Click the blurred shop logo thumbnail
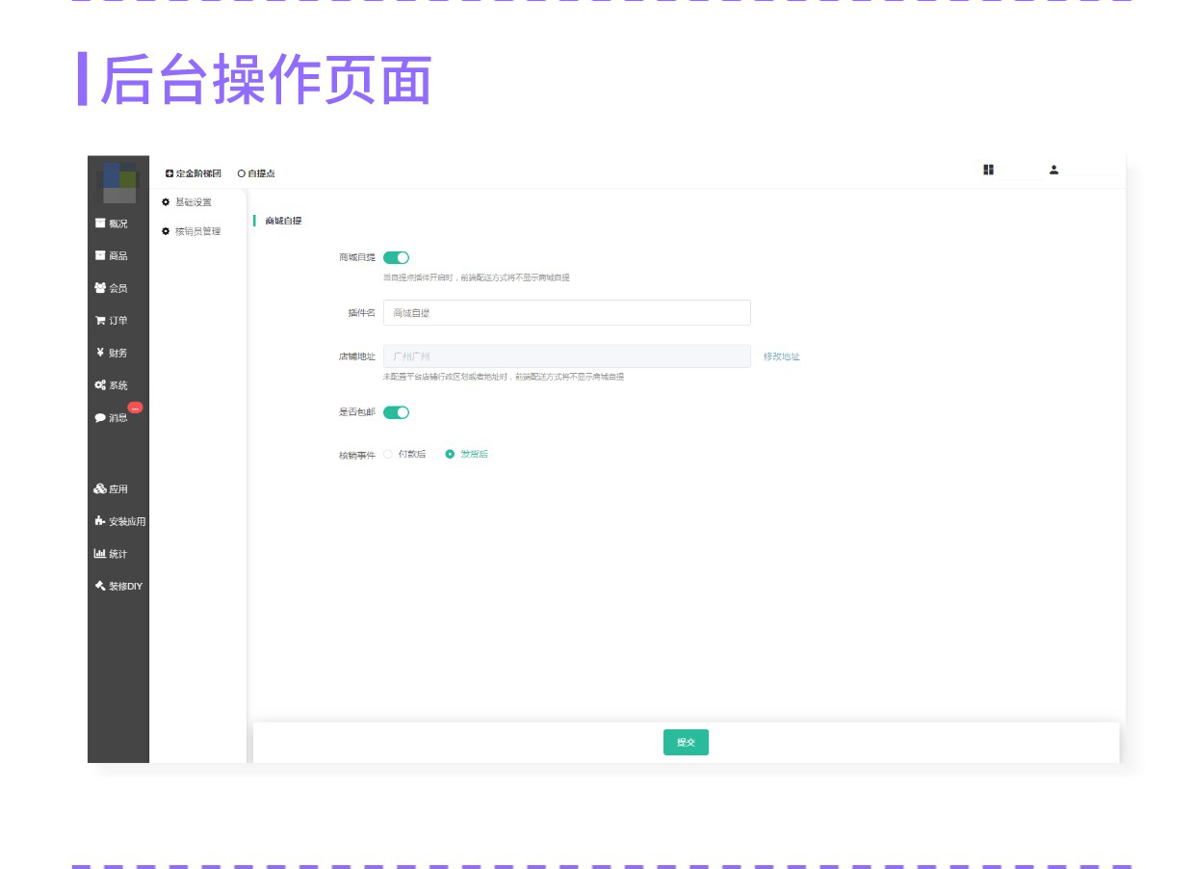This screenshot has width=1196, height=869. click(119, 183)
